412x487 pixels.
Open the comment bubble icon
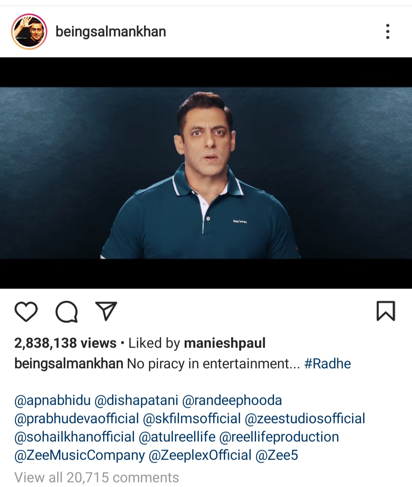67,312
